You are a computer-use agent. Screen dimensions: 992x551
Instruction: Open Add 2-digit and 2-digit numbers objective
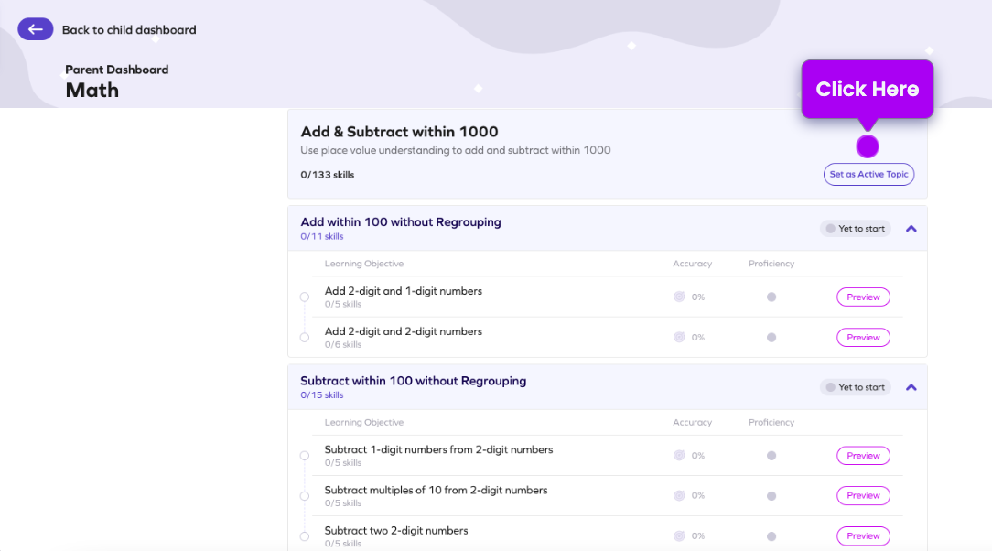(x=403, y=331)
